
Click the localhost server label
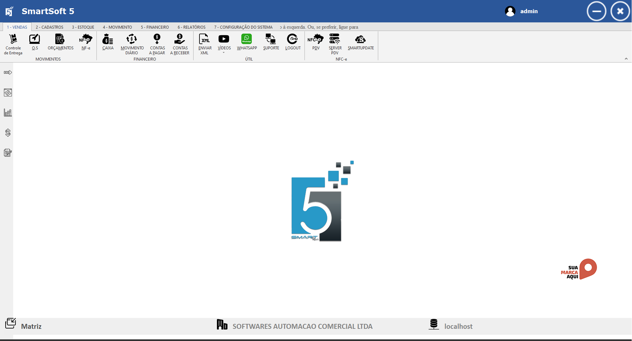(458, 326)
